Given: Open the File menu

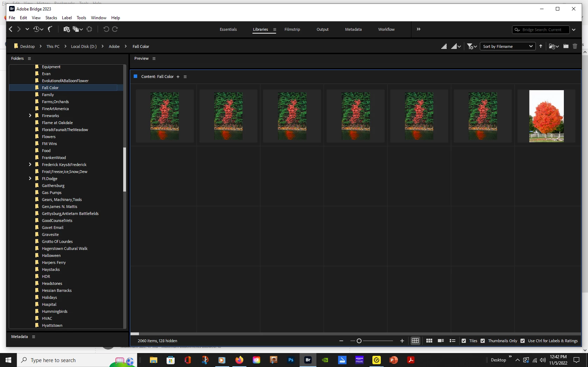Looking at the screenshot, I should [12, 18].
